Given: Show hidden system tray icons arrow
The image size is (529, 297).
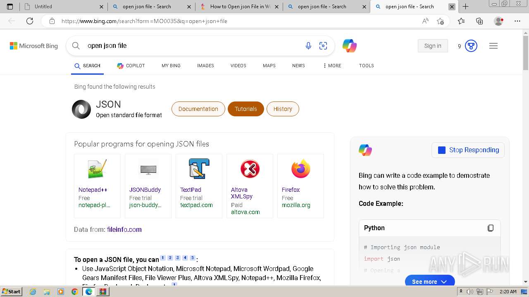Looking at the screenshot, I should click(461, 292).
